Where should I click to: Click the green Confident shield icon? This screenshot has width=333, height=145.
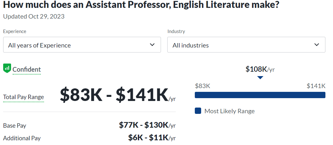pyautogui.click(x=7, y=68)
